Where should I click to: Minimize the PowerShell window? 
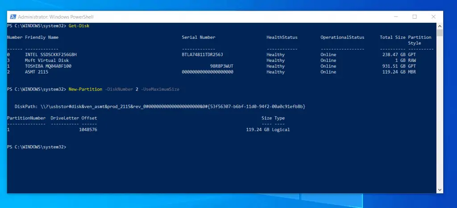tap(395, 17)
